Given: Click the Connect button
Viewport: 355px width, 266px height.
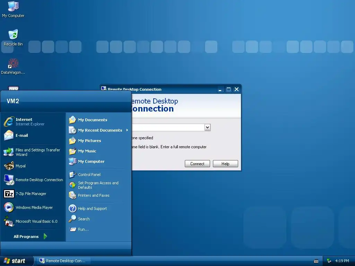Looking at the screenshot, I should click(197, 163).
